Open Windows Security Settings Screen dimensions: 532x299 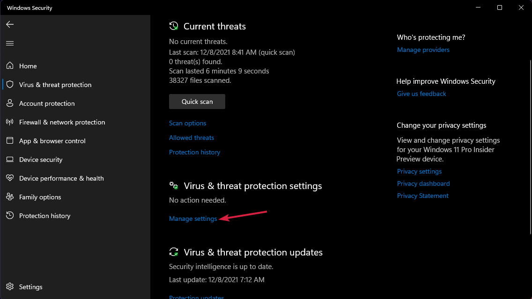[30, 287]
